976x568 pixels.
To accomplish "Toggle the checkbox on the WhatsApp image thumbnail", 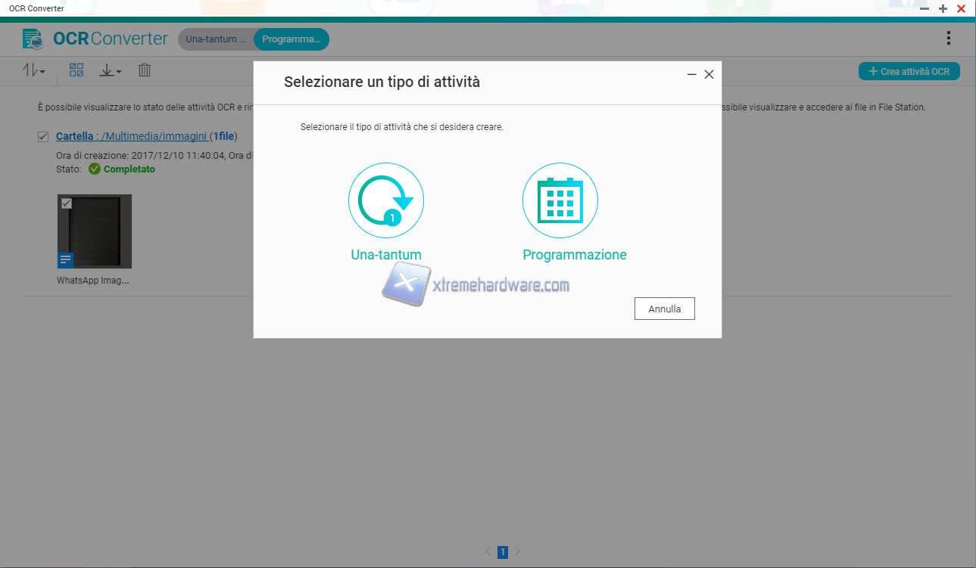I will (67, 203).
